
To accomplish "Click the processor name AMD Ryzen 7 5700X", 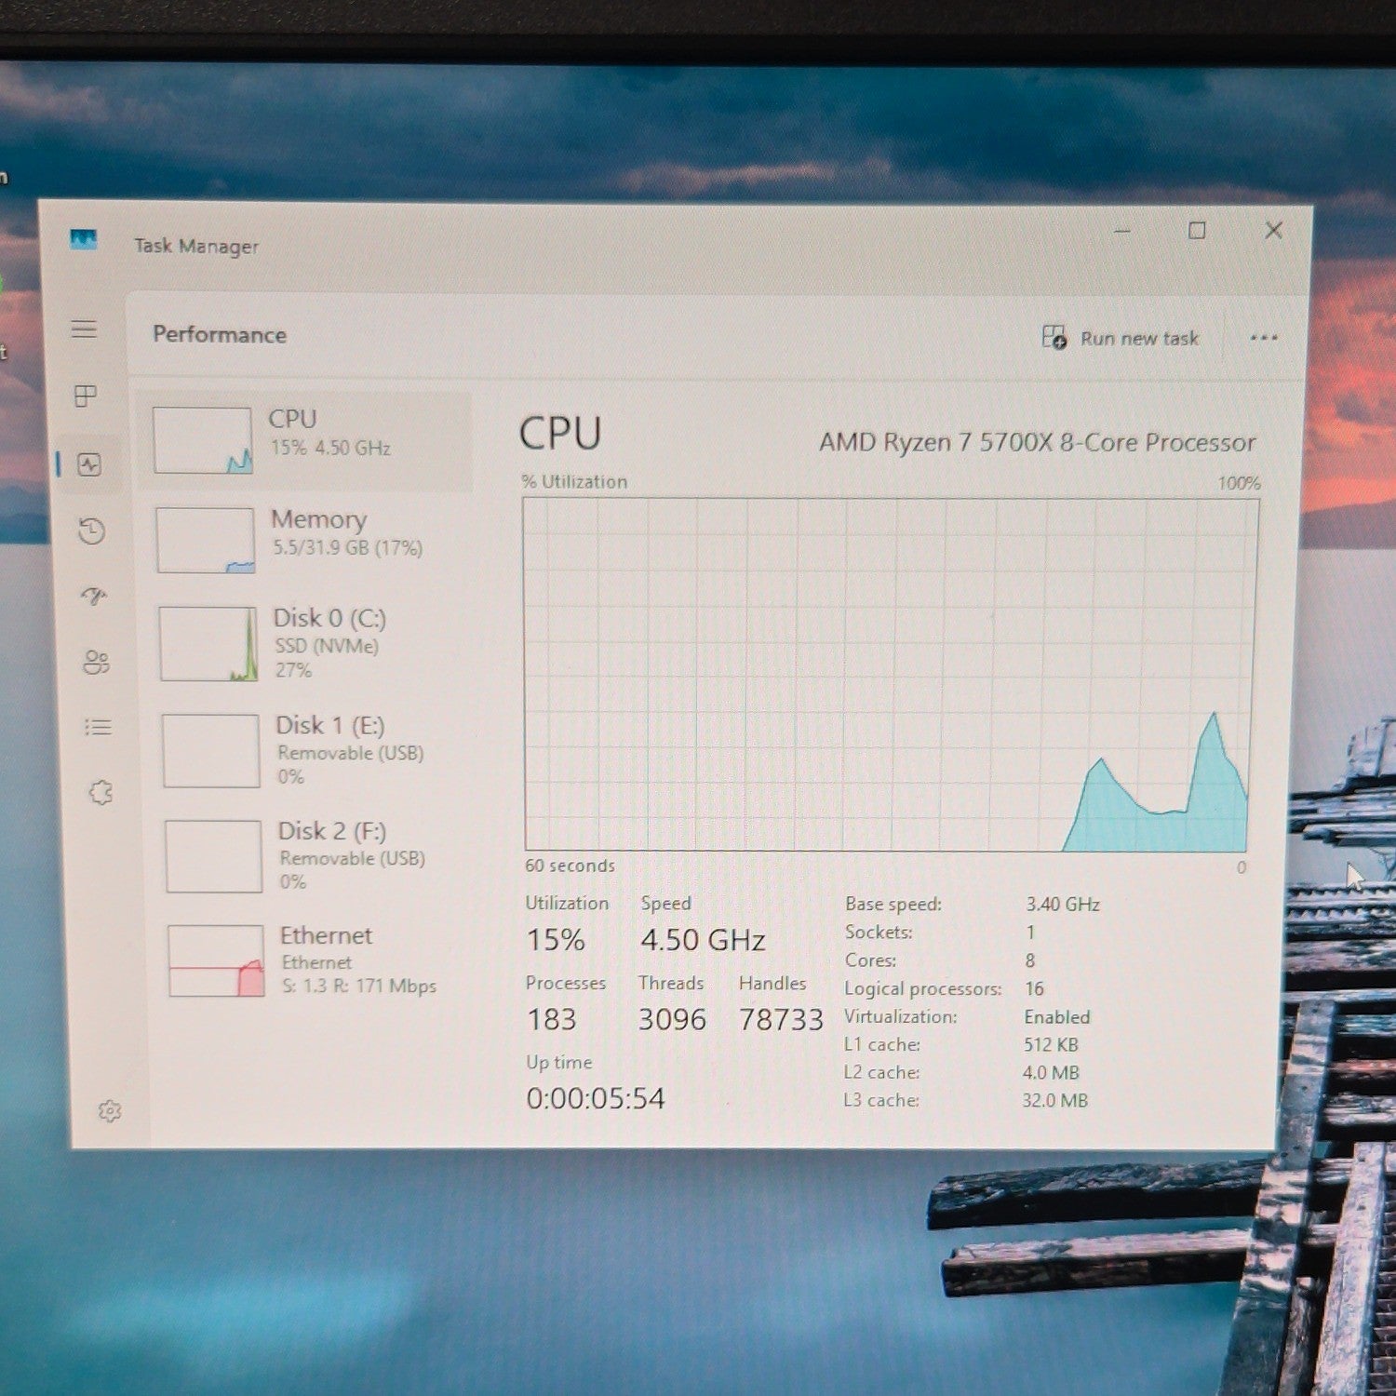I will 1037,442.
